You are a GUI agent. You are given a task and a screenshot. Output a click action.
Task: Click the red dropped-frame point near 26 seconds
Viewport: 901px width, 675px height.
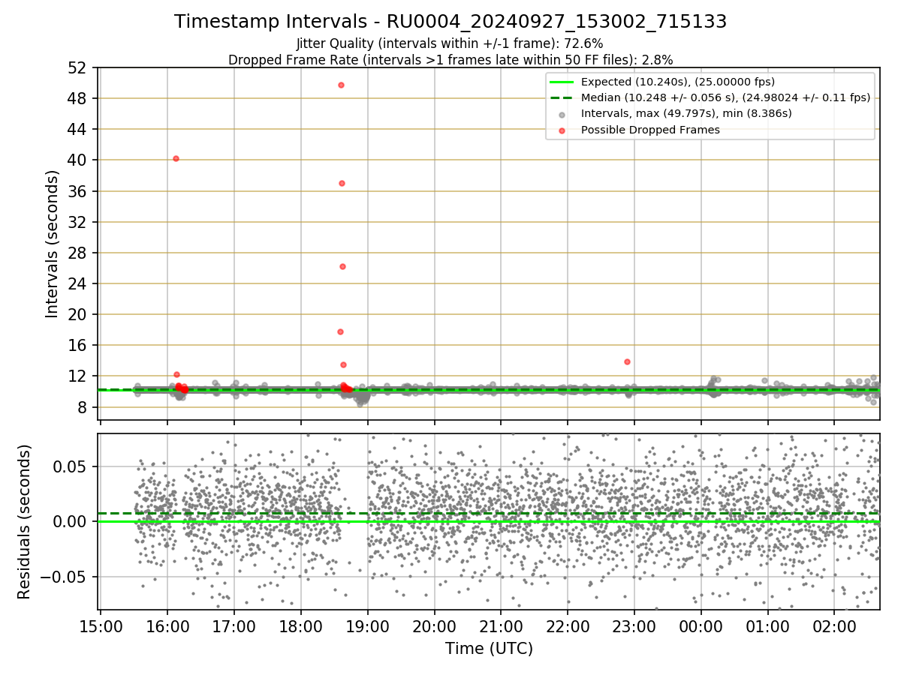(x=342, y=266)
